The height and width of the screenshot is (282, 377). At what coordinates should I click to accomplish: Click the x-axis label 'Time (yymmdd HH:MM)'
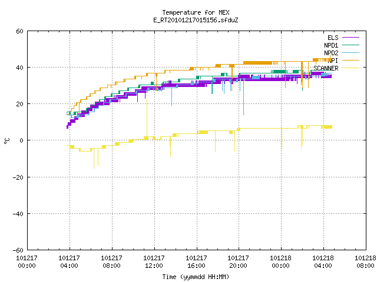(x=196, y=277)
